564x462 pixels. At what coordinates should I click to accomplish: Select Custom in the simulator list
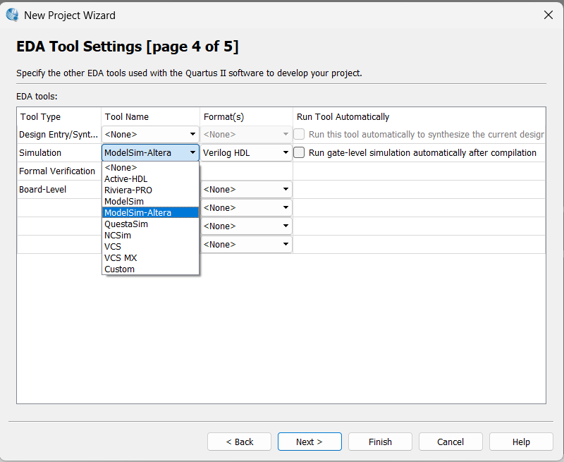coord(150,269)
